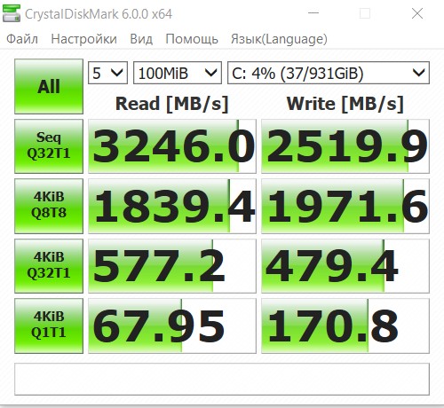
Task: Minimize the CrystalDiskMark window
Action: (313, 13)
